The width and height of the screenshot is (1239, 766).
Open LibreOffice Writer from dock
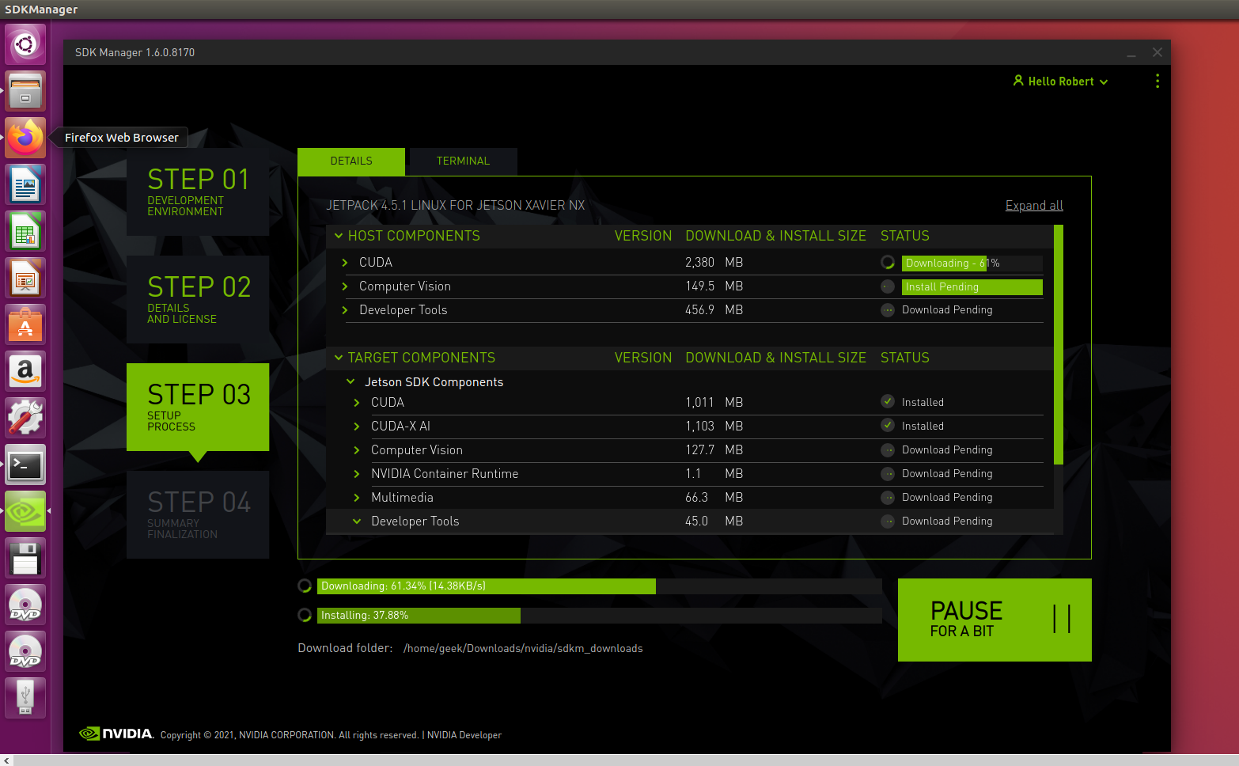[x=25, y=184]
